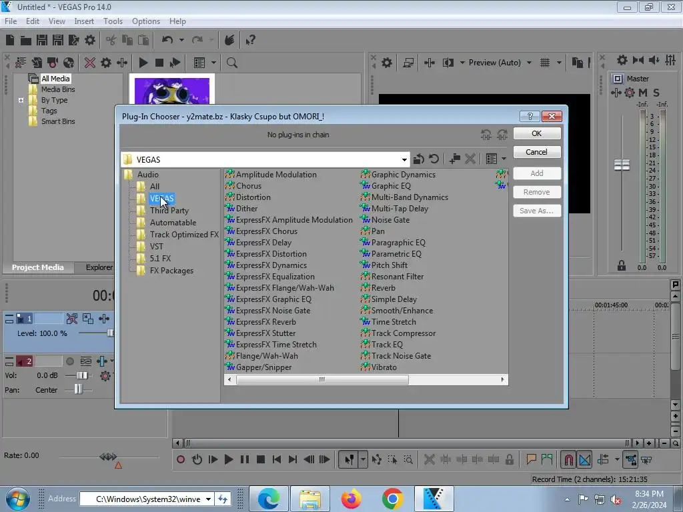Toggle Solo S on Master bus
The image size is (683, 512).
click(x=656, y=92)
